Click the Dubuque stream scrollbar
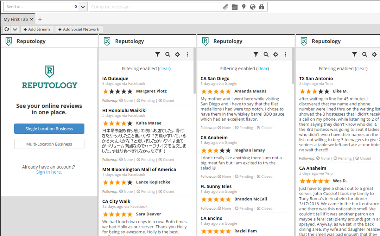This screenshot has width=380, height=236. [x=194, y=71]
